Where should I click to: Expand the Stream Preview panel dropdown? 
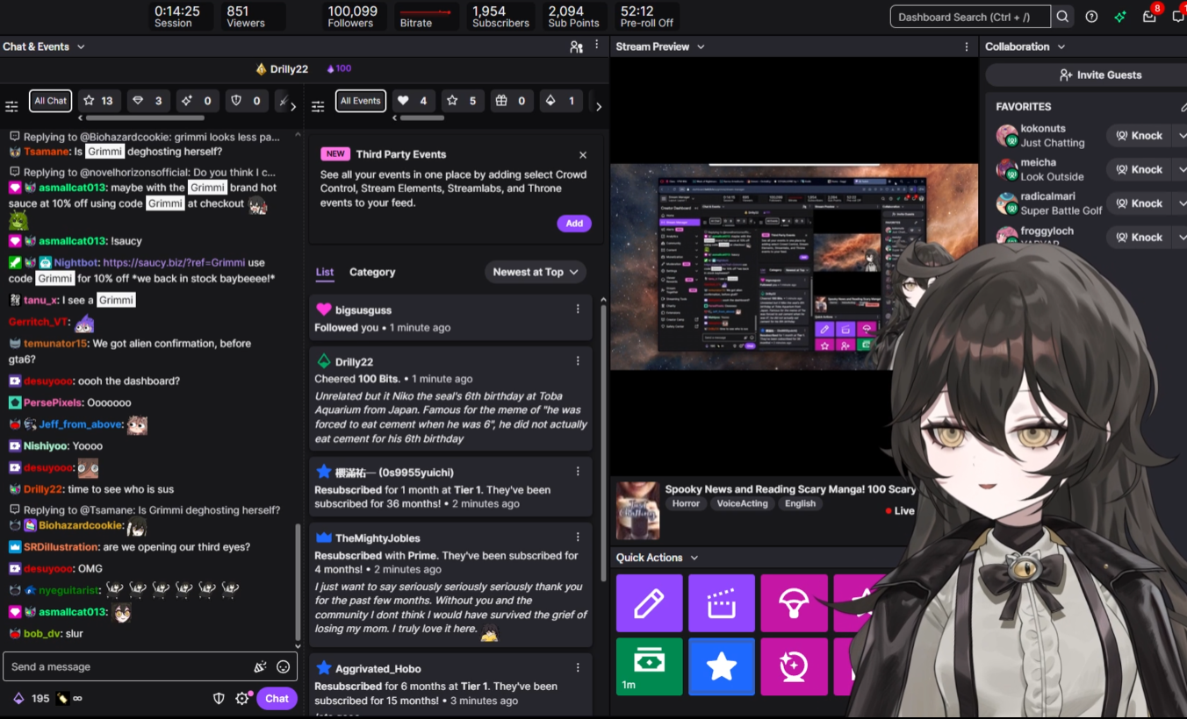(x=701, y=46)
